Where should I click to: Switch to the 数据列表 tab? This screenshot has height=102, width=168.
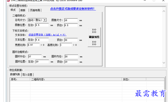coord(15,74)
